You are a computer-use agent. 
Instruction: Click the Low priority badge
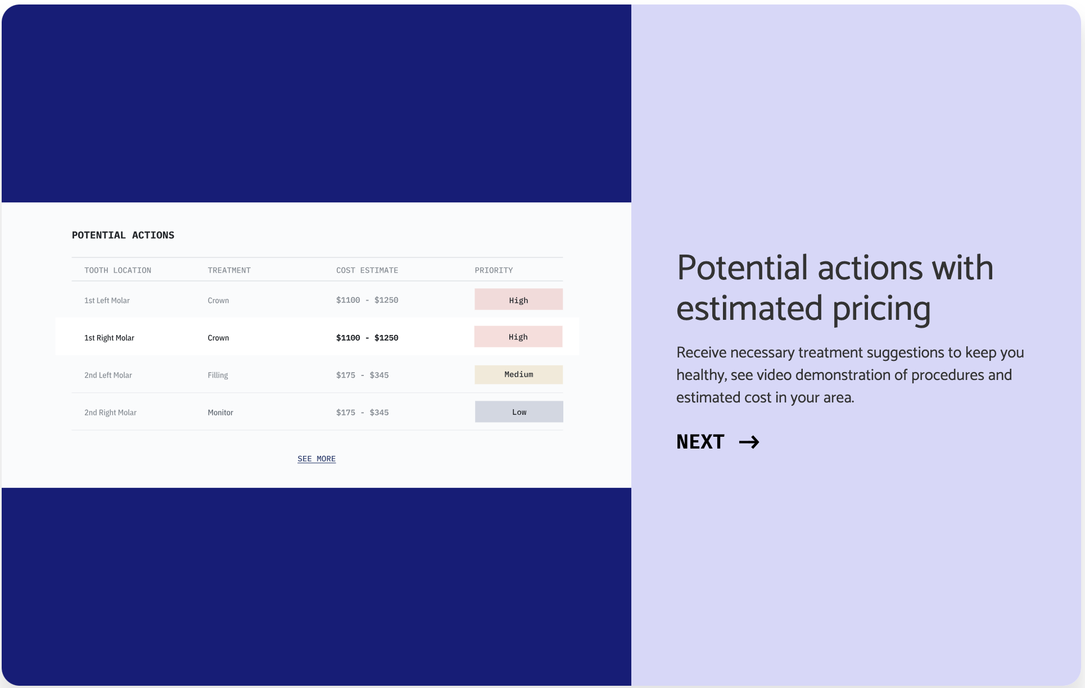[x=519, y=411]
